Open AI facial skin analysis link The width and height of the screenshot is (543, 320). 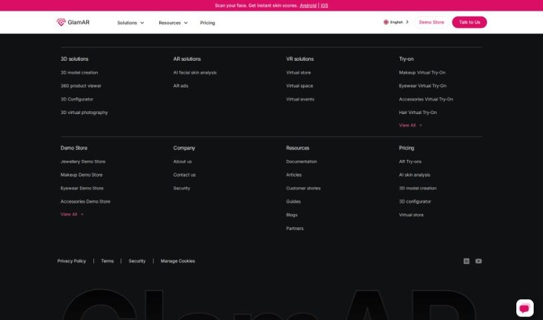(x=195, y=73)
